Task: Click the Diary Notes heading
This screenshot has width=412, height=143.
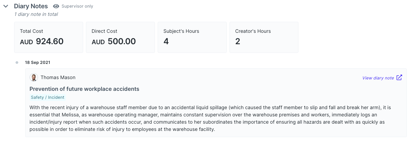Action: coord(31,6)
